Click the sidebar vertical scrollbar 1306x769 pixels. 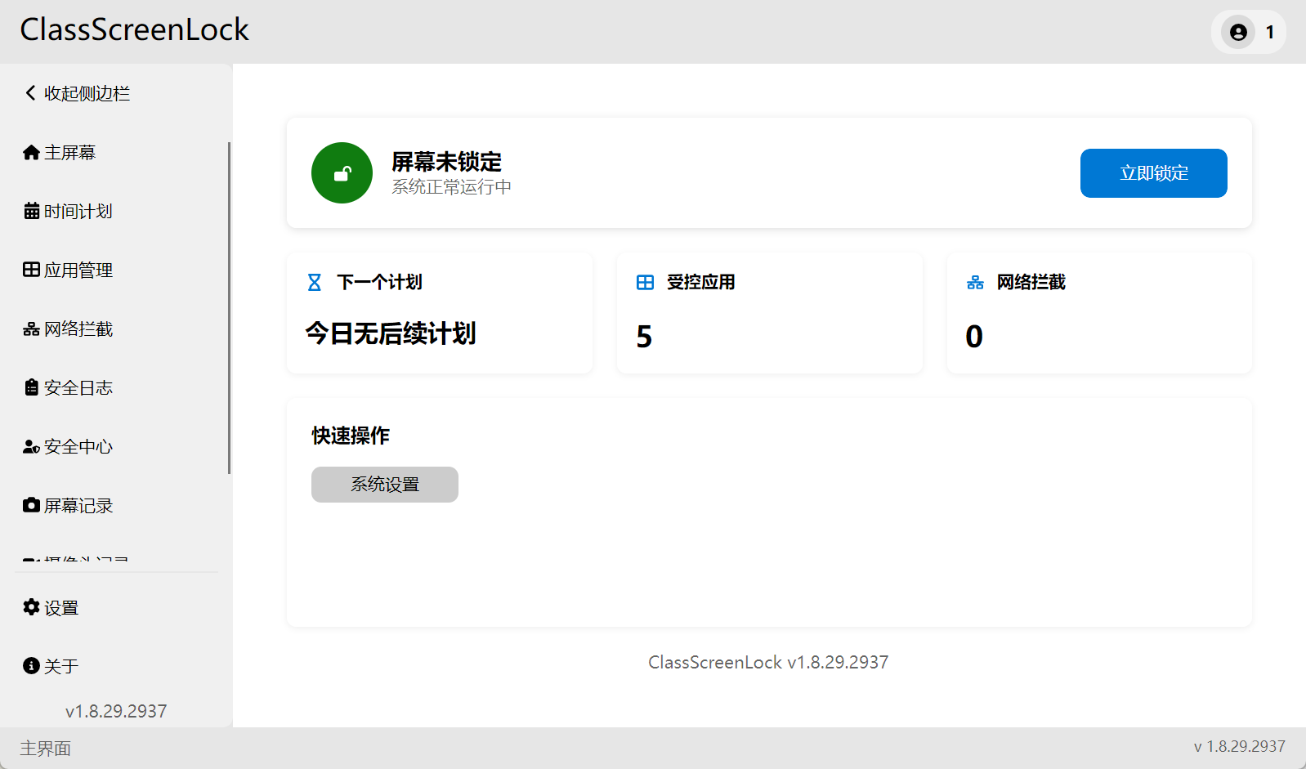pos(229,308)
